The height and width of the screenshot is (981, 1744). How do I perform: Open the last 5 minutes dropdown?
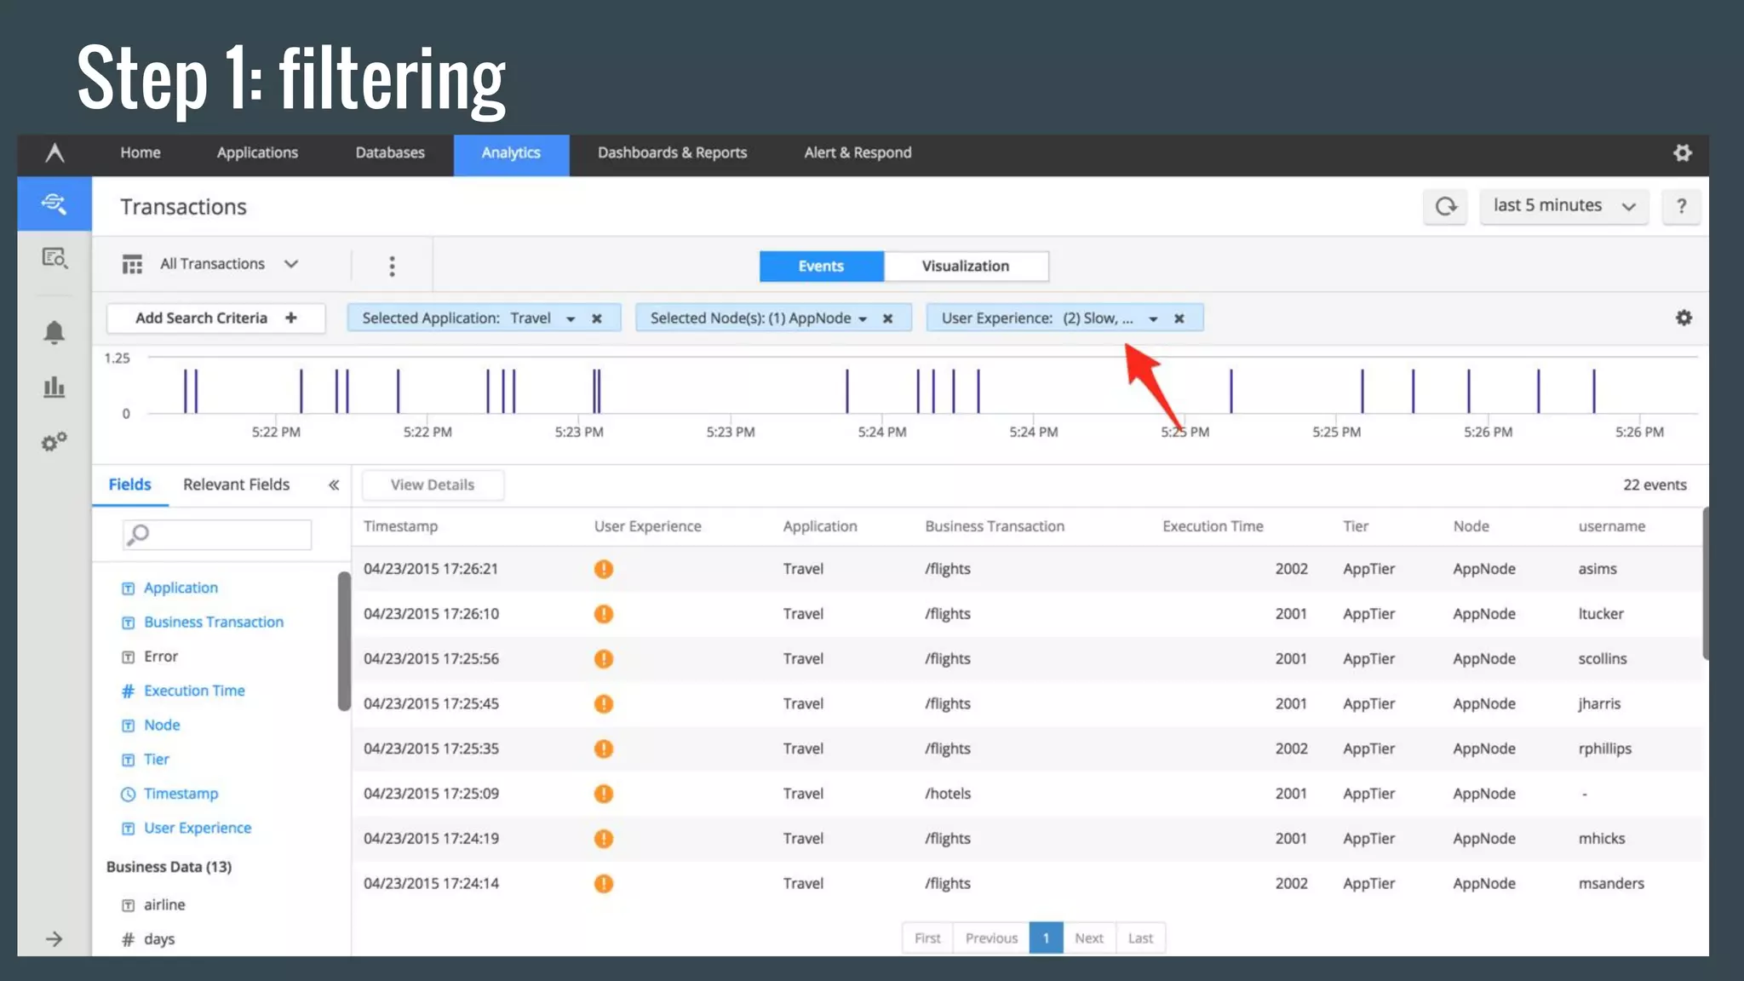(1563, 206)
